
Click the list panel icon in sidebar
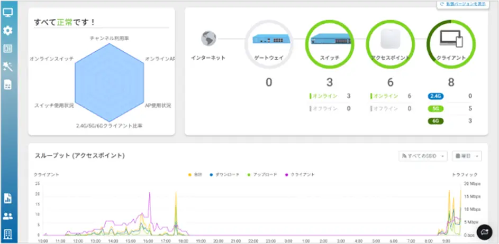8,49
